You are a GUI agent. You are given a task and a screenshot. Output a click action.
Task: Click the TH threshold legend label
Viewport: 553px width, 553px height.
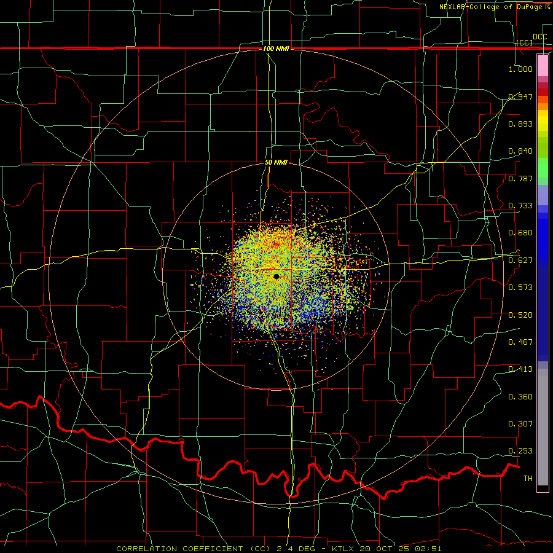(x=528, y=478)
